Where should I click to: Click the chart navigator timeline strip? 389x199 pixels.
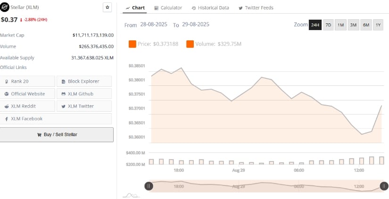266,186
